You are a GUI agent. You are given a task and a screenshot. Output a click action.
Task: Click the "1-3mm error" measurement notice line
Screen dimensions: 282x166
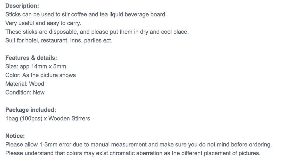tap(138, 145)
